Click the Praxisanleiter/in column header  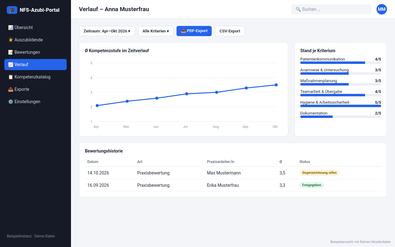pos(221,162)
